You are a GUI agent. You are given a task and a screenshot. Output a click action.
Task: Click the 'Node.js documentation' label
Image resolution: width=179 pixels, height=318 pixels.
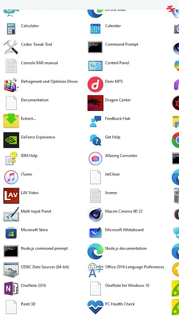tap(126, 248)
